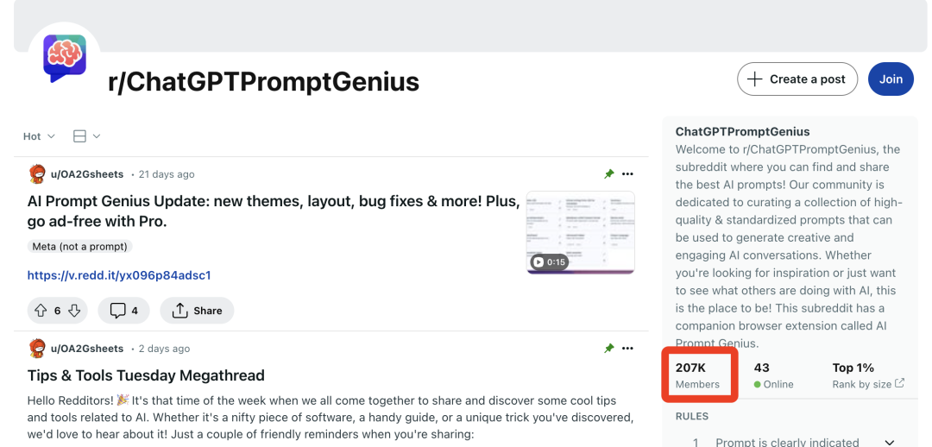Open the Tips & Tools Tuesday Megathread title
Screen dimensions: 932x447
tap(146, 375)
